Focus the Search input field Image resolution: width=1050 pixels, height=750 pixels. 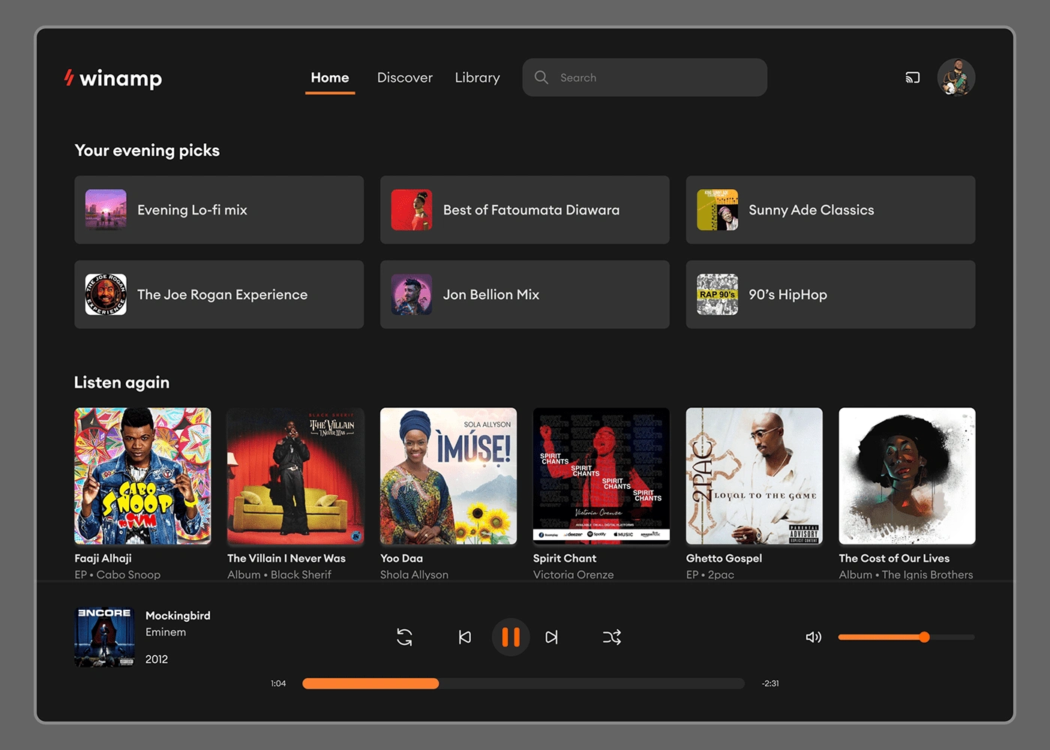645,77
